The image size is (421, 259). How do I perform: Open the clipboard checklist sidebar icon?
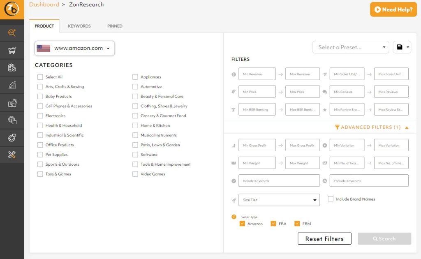pos(12,68)
